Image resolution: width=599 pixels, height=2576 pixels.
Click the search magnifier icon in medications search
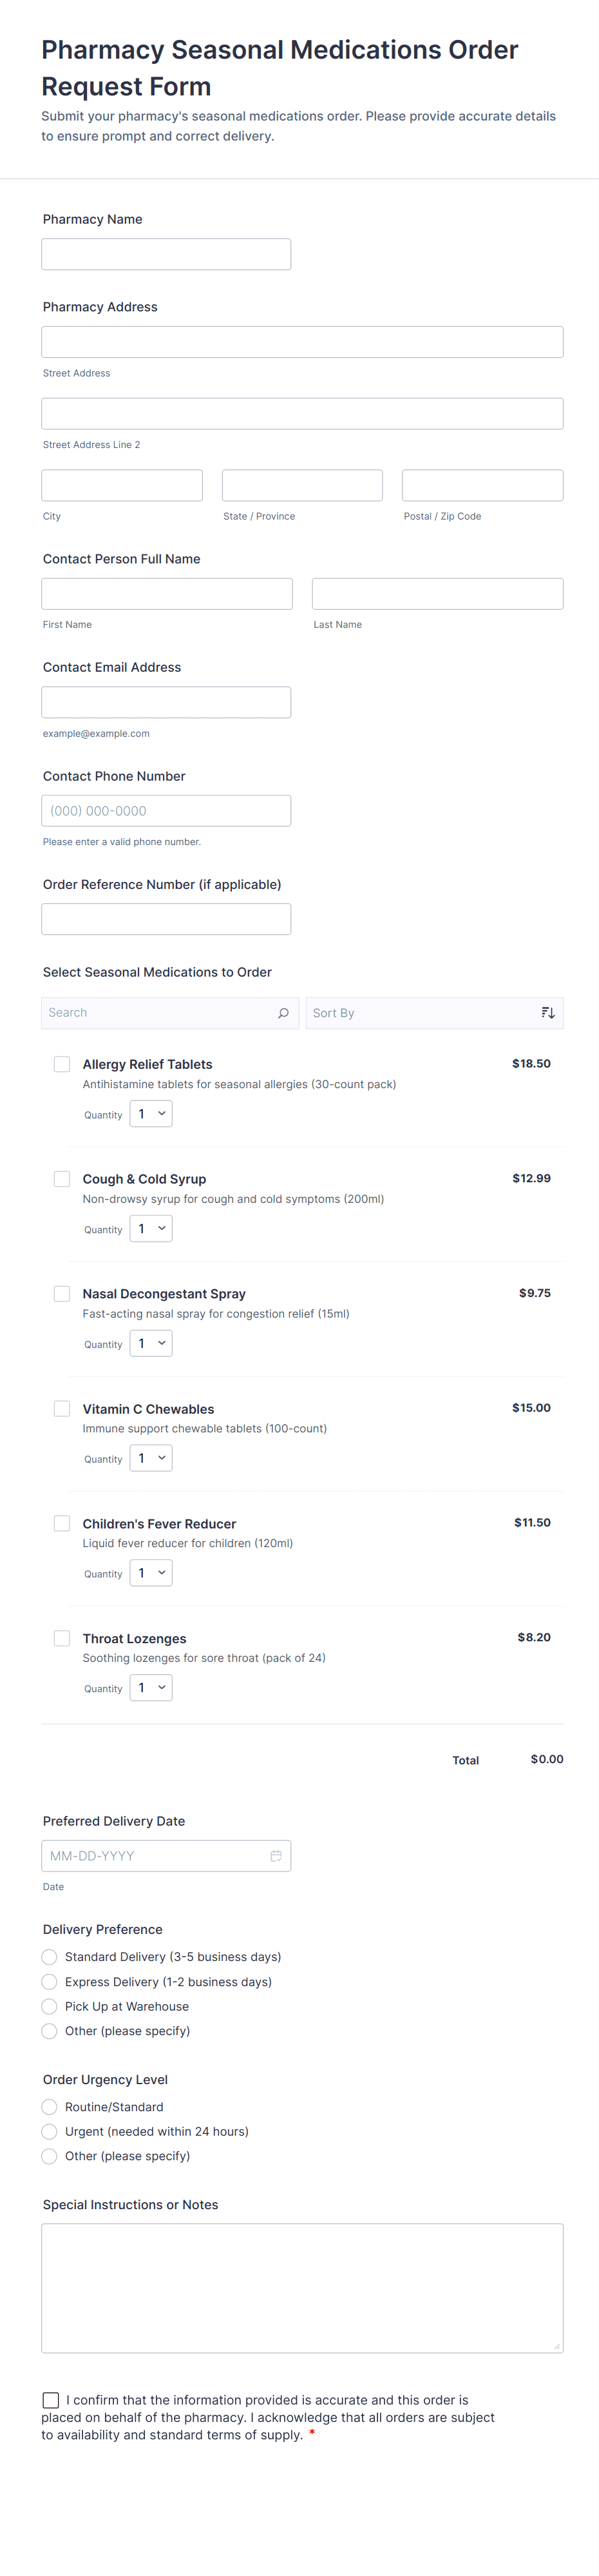tap(283, 1013)
